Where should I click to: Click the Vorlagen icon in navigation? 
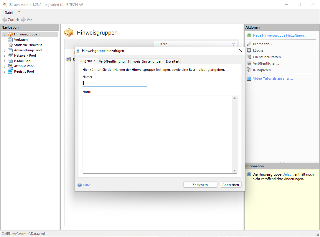[10, 40]
